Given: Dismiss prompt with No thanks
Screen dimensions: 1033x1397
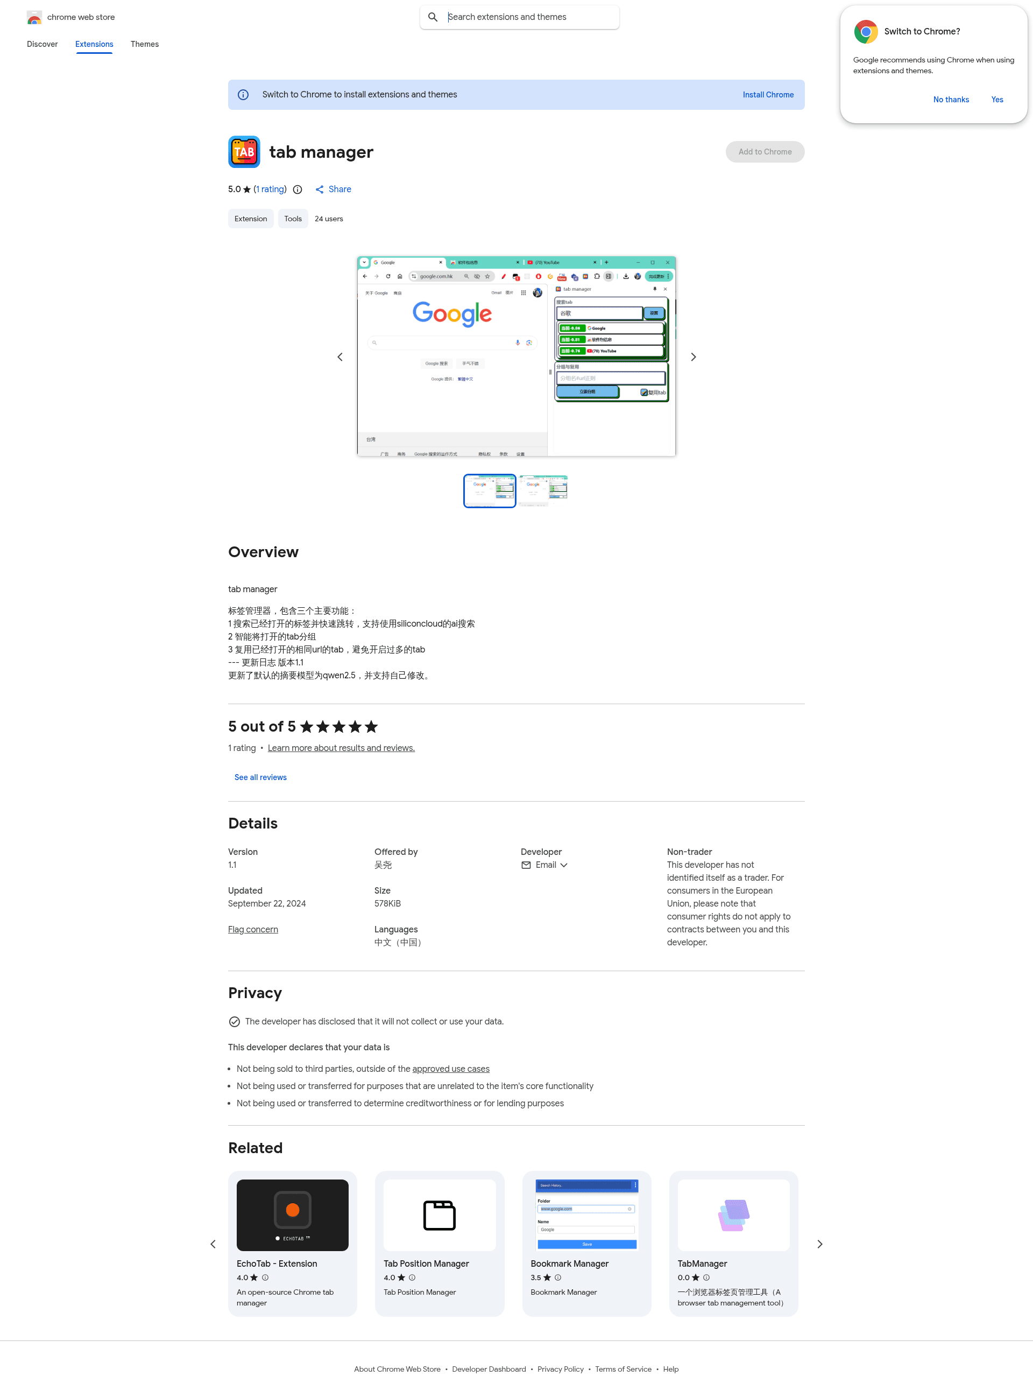Looking at the screenshot, I should tap(951, 100).
